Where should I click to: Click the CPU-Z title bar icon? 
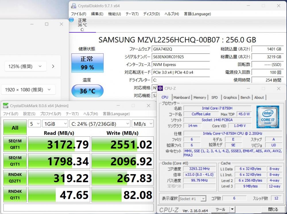pos(160,88)
